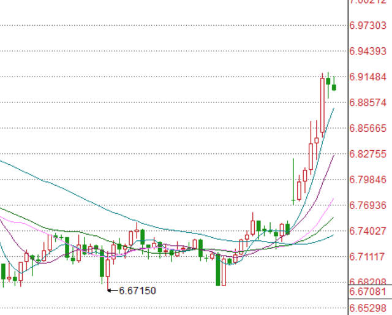Image resolution: width=392 pixels, height=315 pixels.
Task: Click the highlighted 6.67081 current price box
Action: 367,291
